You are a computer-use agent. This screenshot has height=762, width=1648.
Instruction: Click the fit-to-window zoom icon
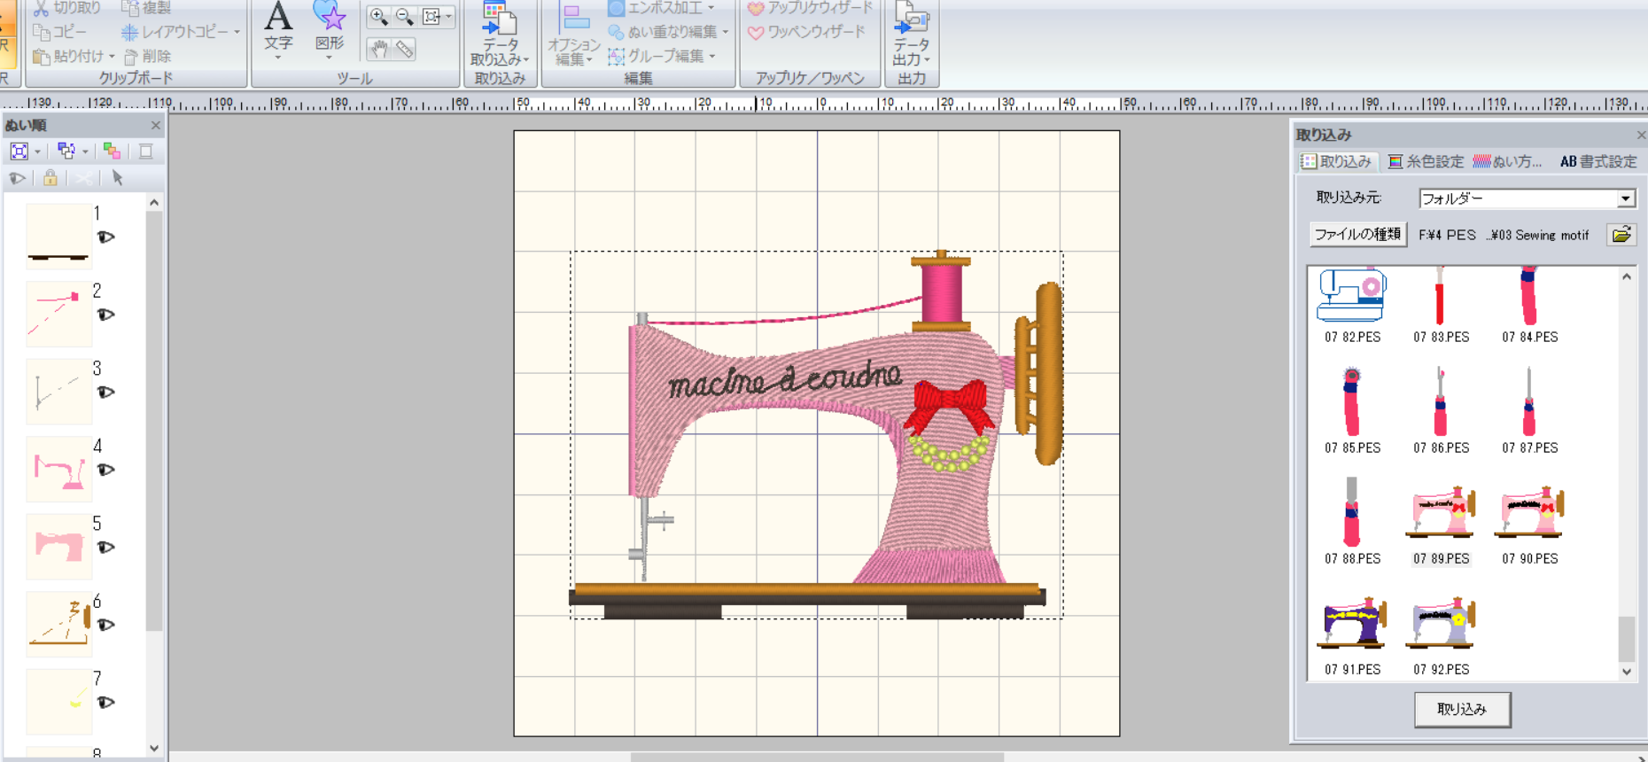tap(431, 16)
